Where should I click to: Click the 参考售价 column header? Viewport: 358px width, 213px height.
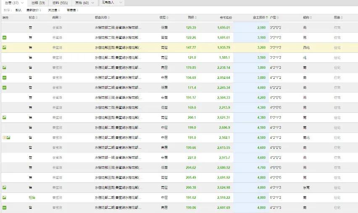click(226, 18)
